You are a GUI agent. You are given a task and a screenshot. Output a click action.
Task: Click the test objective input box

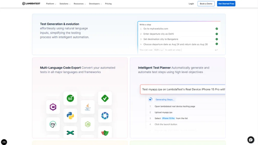pos(183,89)
